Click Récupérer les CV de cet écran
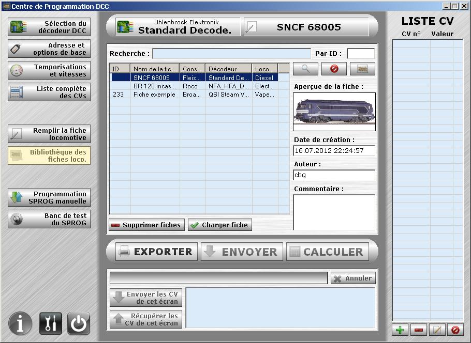This screenshot has height=343, width=471. click(146, 319)
